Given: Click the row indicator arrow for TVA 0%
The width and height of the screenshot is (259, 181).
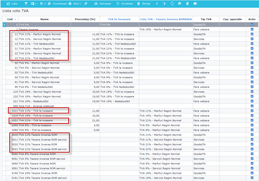Looking at the screenshot, I should 4,25.
